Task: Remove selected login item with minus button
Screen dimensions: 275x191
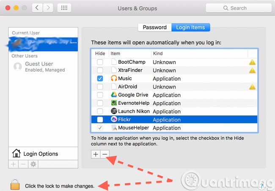Action: point(104,154)
